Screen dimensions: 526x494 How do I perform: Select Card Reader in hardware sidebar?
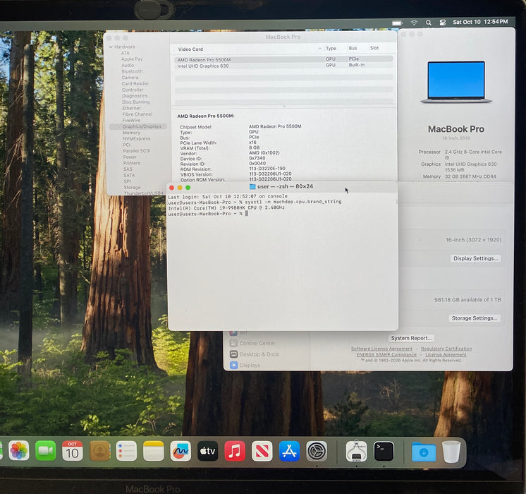[x=135, y=83]
